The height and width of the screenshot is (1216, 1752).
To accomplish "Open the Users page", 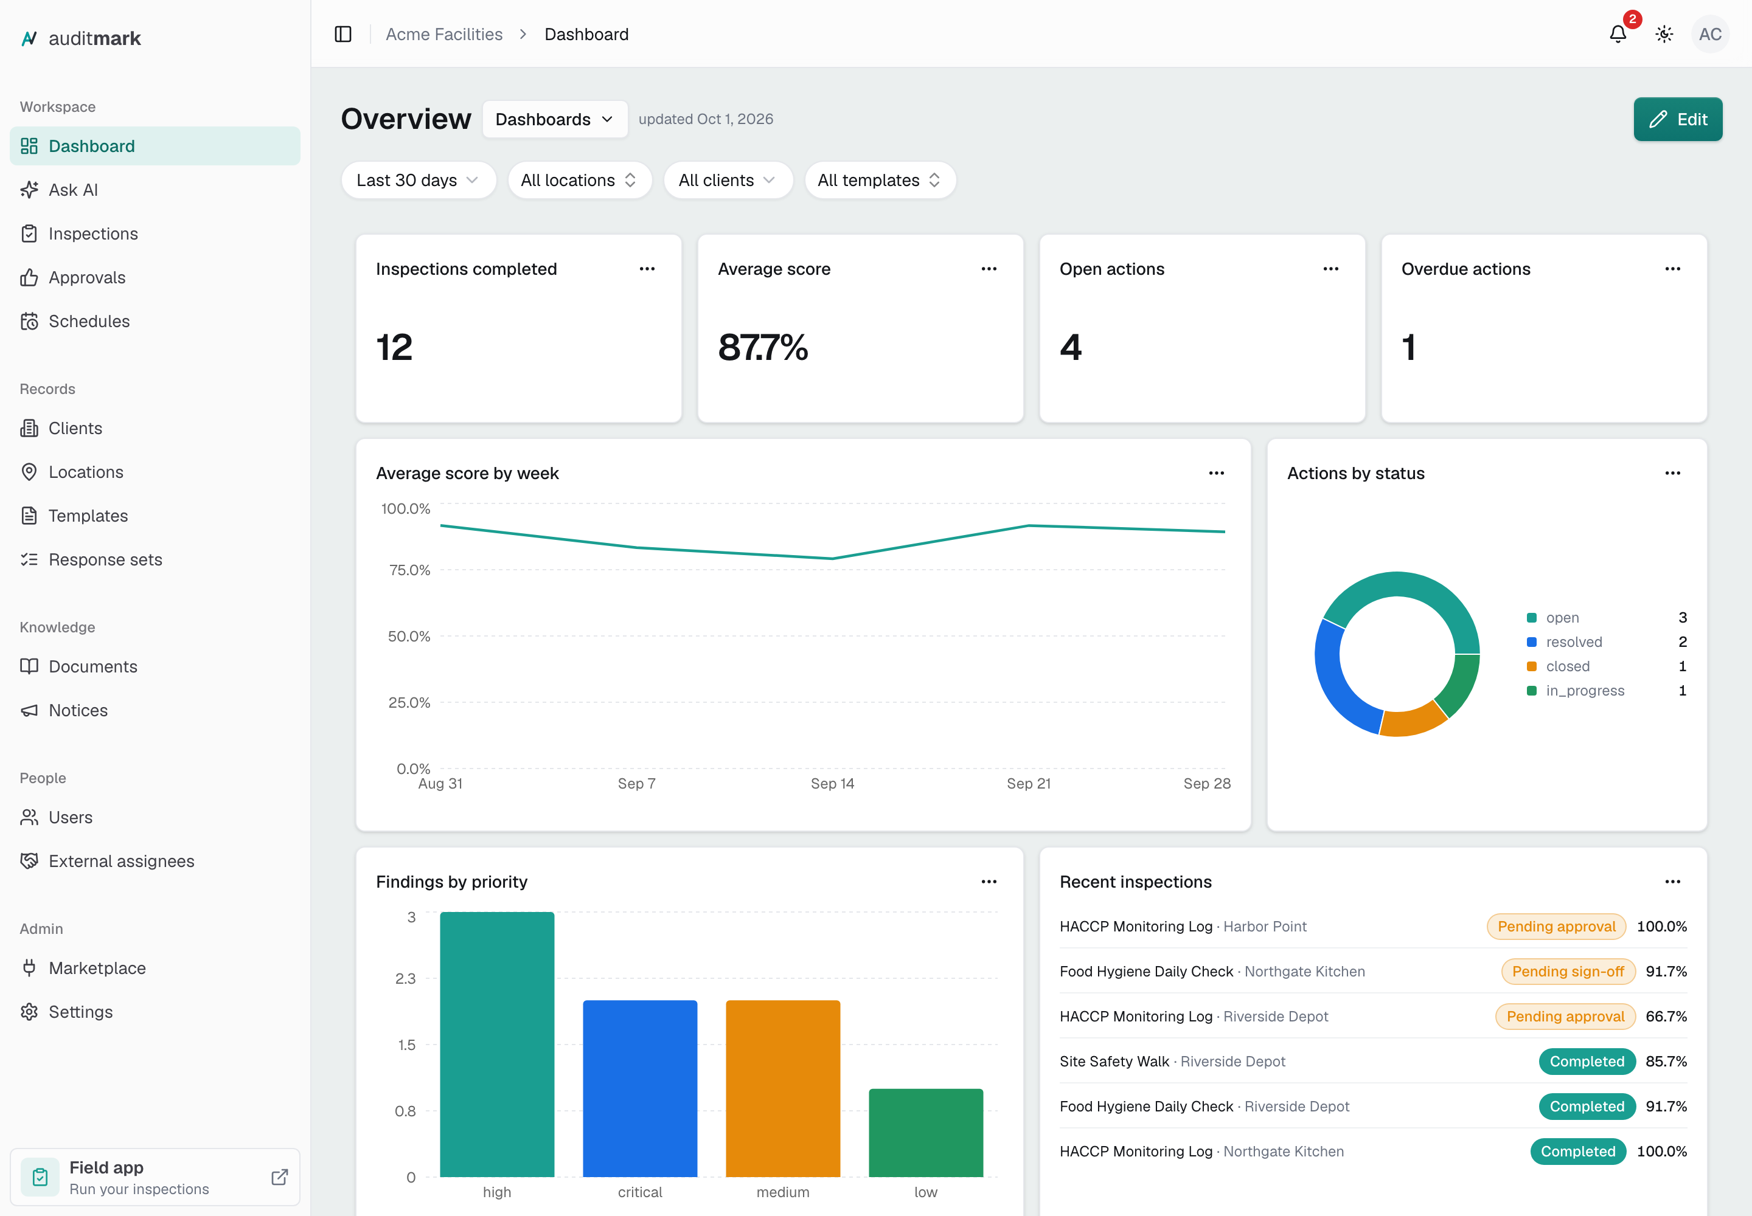I will coord(155,818).
